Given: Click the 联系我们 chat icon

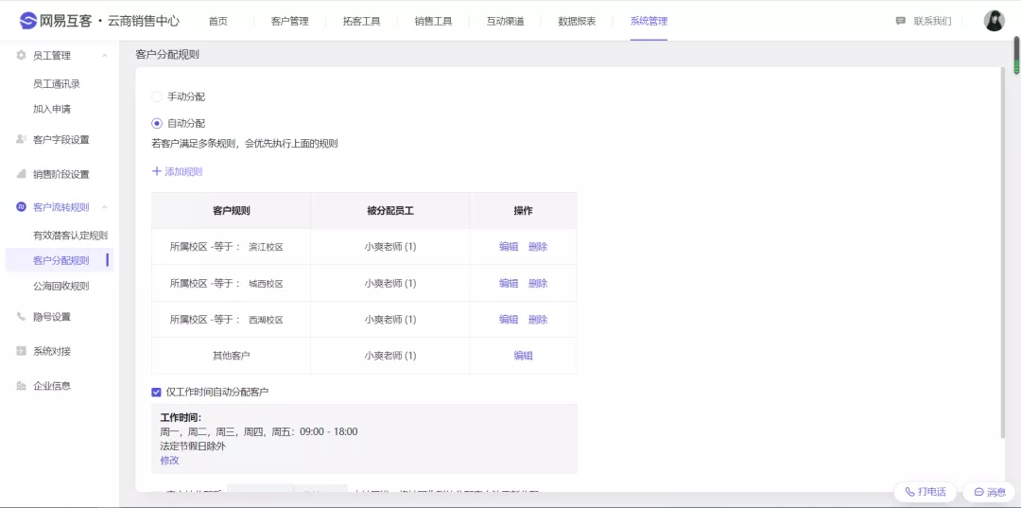Looking at the screenshot, I should tap(901, 21).
